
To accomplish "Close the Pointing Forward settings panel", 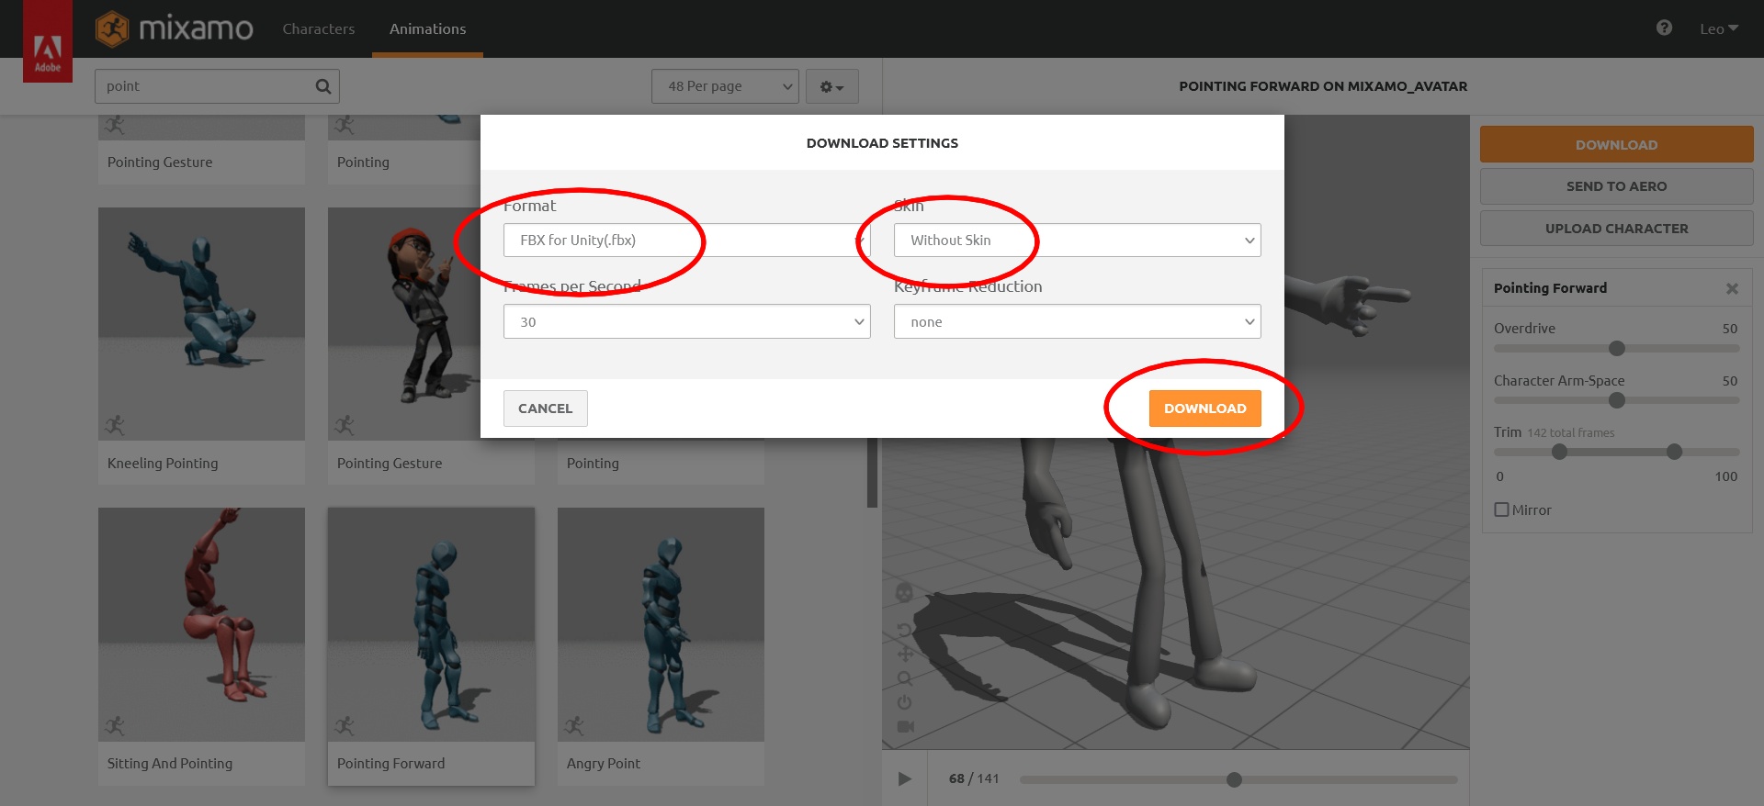I will [x=1732, y=288].
